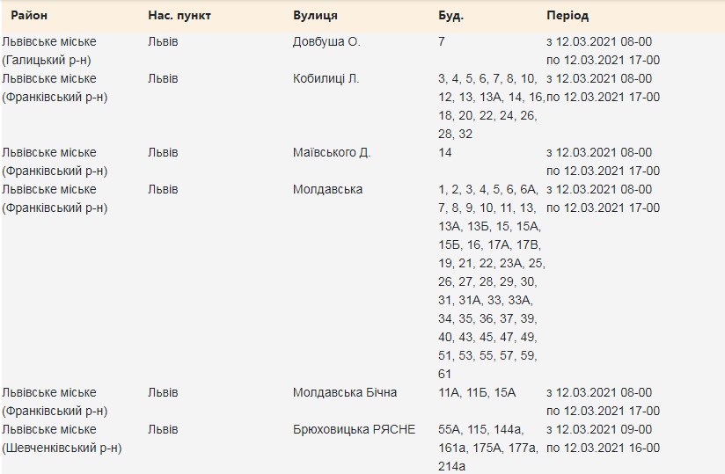Select the Вулиця column header
Viewport: 725px width, 474px height.
click(x=315, y=16)
